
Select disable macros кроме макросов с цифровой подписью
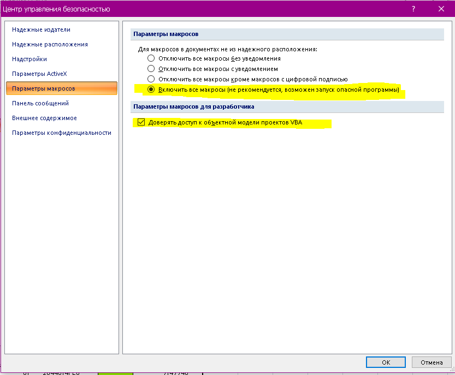(x=151, y=79)
